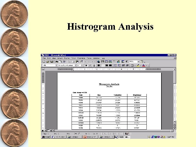Select the Format Painter brush icon
Screen dimensions: 196x147
point(81,62)
